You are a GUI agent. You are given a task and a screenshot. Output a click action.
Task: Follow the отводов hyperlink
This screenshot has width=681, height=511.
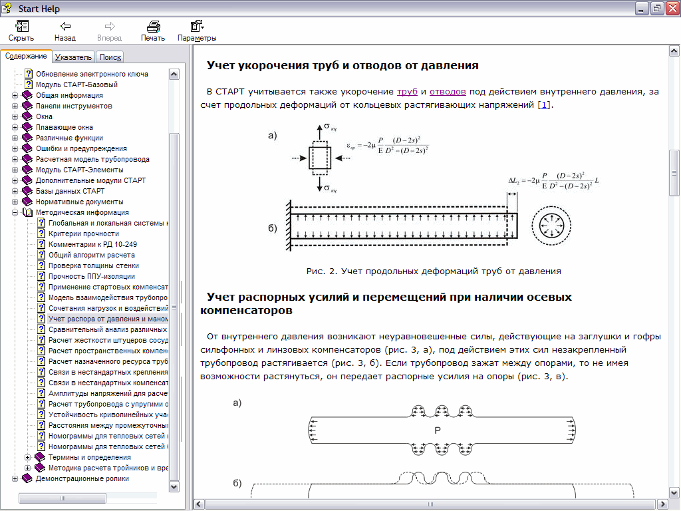(448, 92)
